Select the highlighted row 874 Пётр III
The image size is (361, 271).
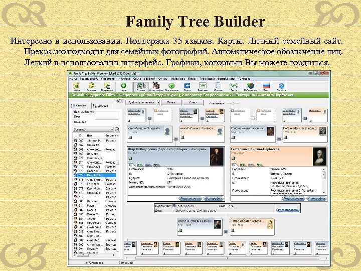[94, 175]
